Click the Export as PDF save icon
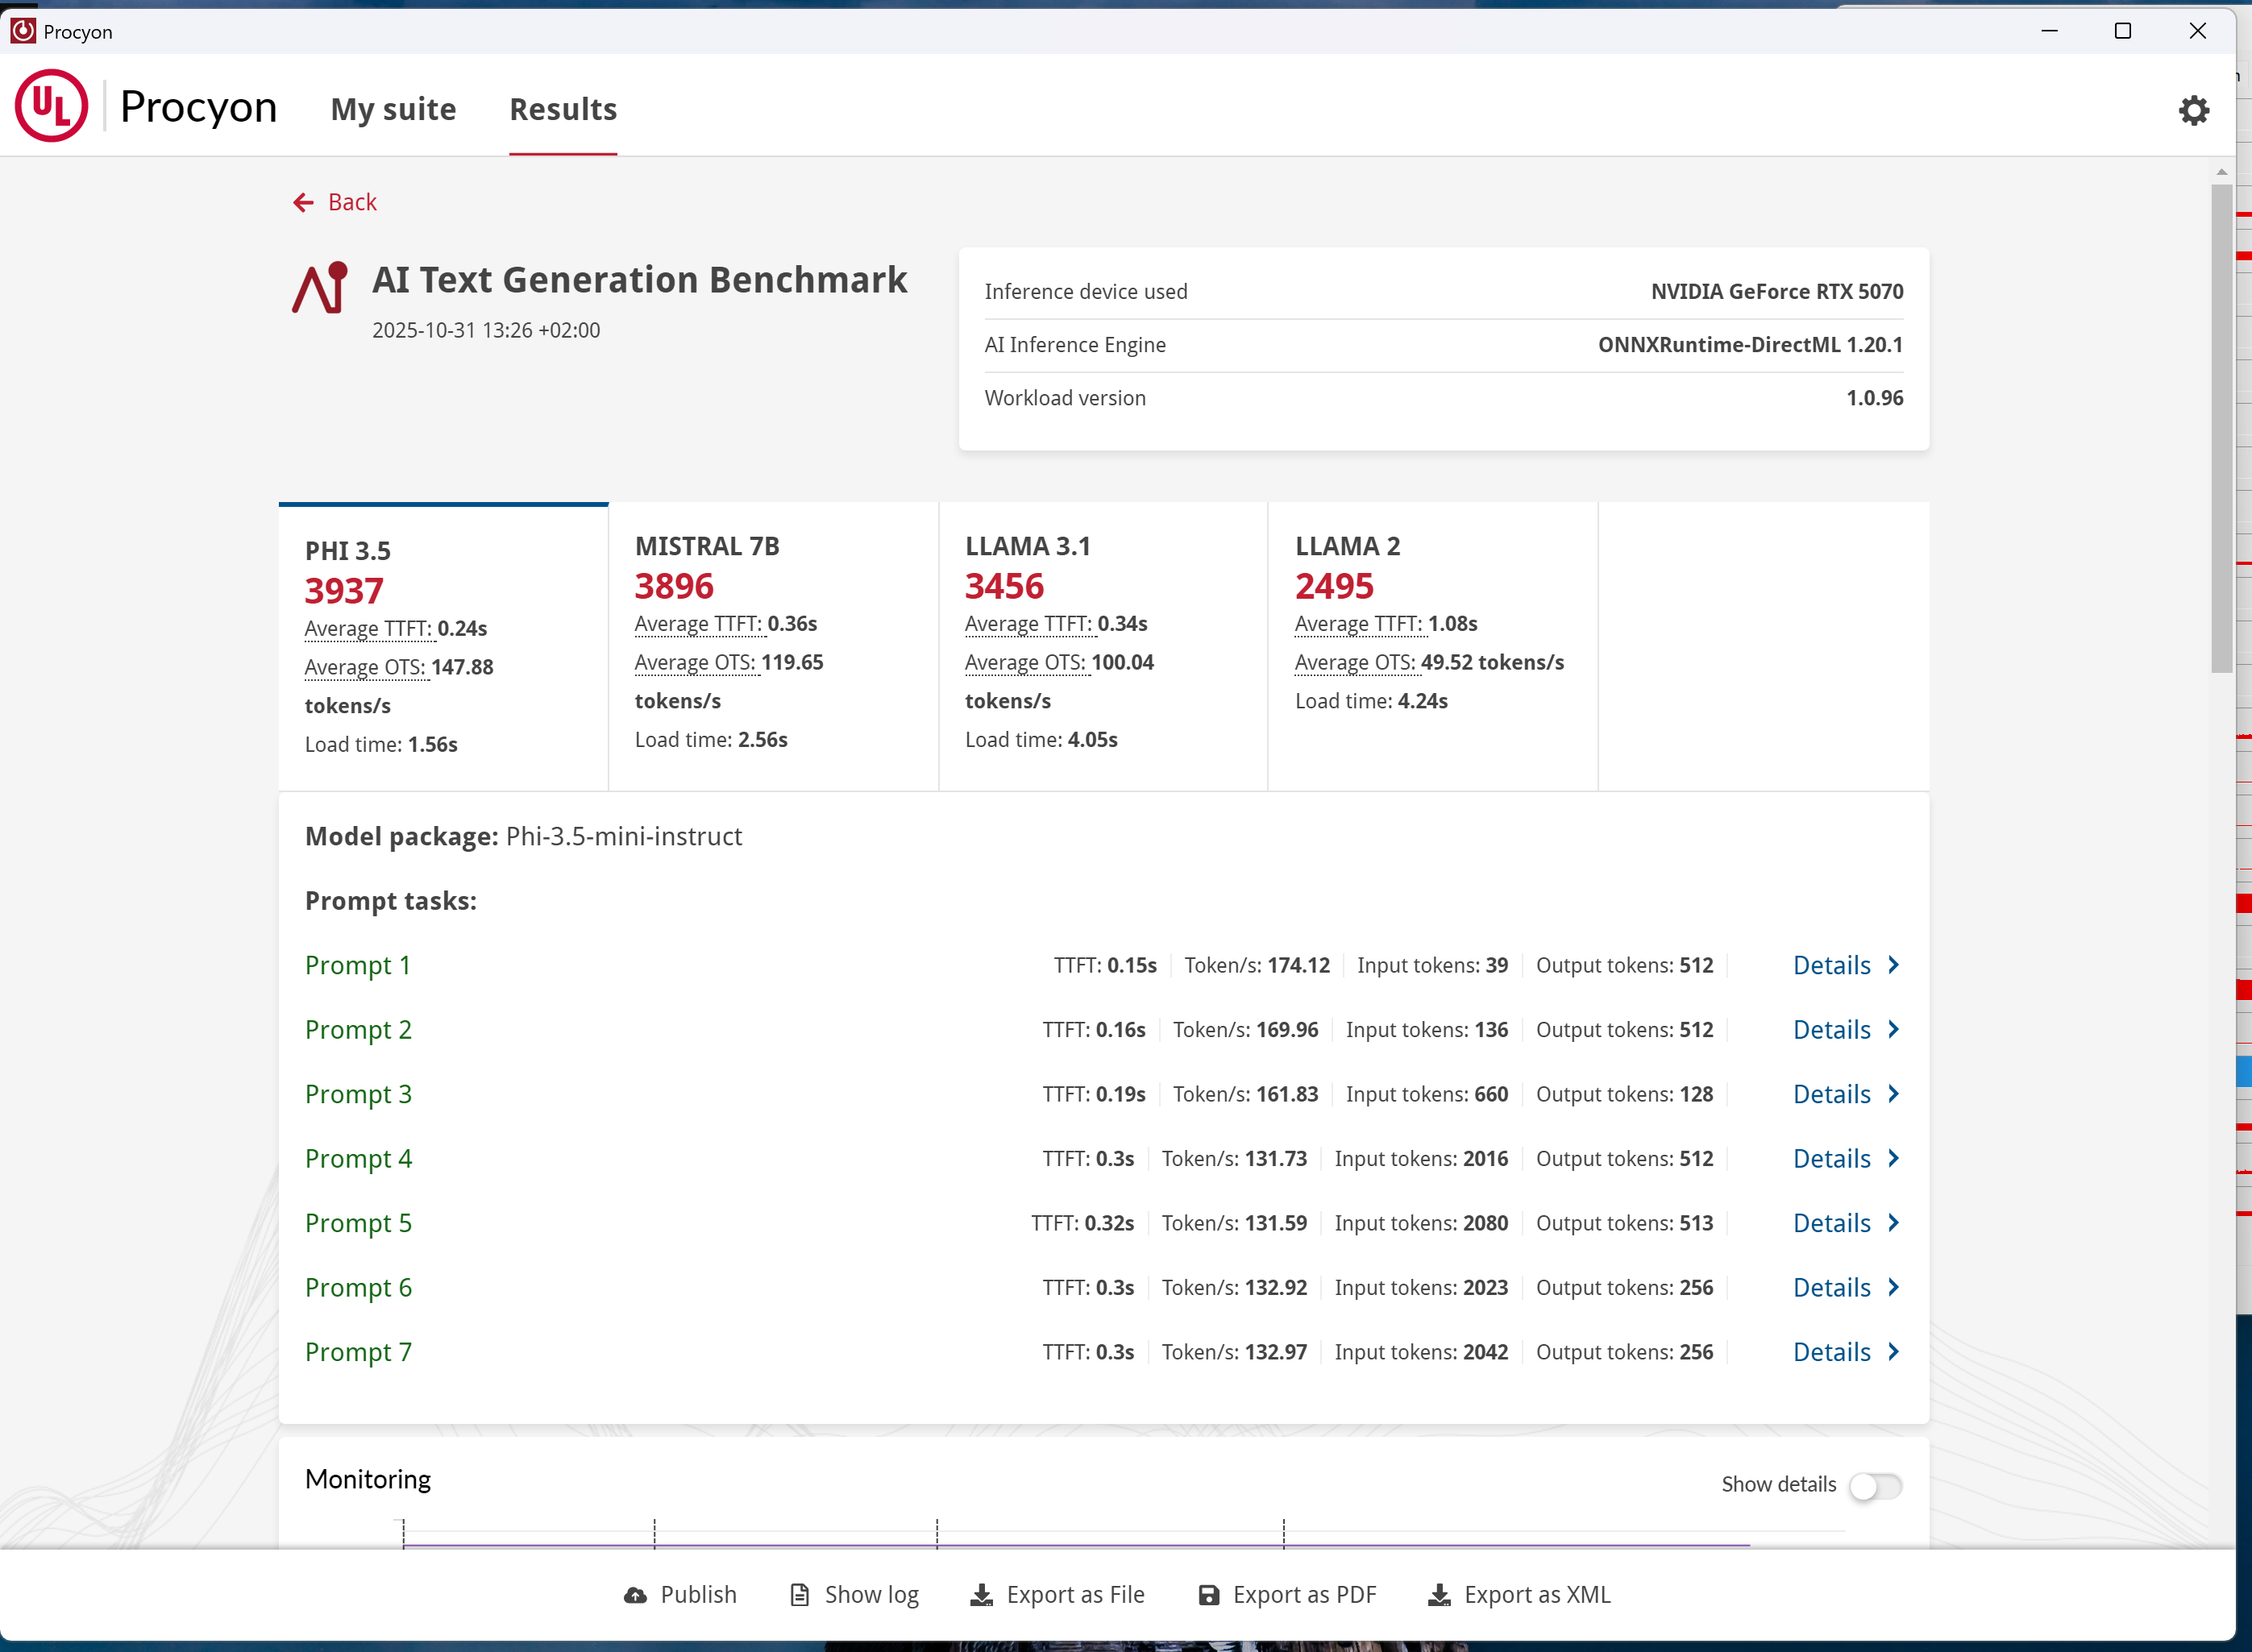This screenshot has height=1652, width=2252. tap(1209, 1595)
